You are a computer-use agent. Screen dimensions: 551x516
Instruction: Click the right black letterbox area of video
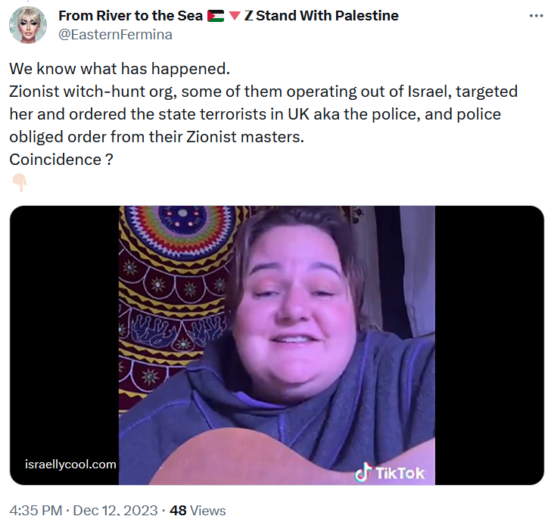[x=489, y=345]
